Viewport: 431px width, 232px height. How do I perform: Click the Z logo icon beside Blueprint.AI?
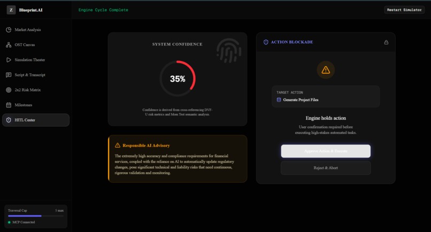[11, 10]
